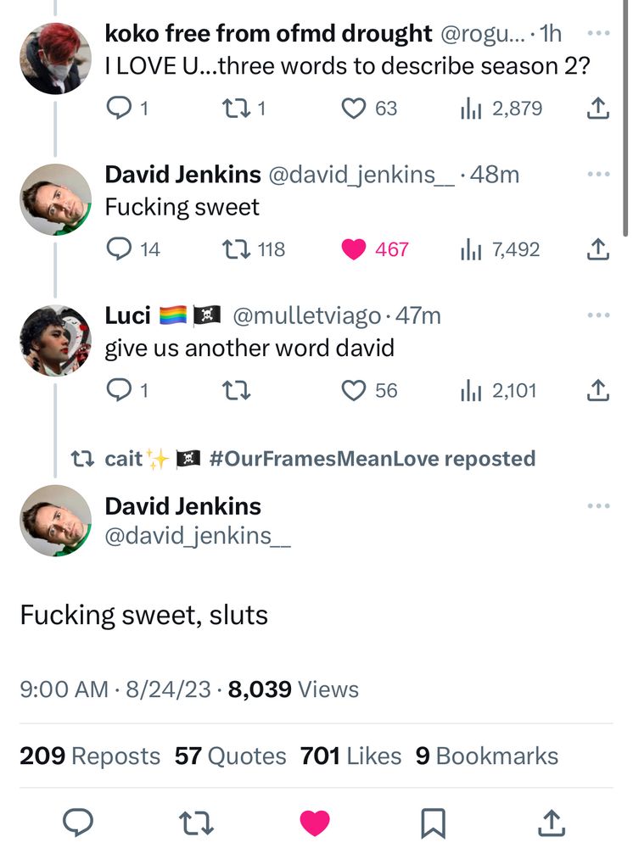Repost Luci's "give us another word" tweet
Image resolution: width=633 pixels, height=848 pixels.
click(x=236, y=391)
